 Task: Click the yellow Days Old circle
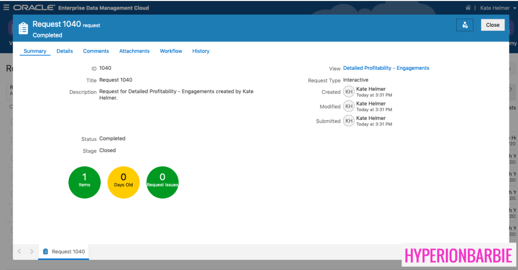123,182
